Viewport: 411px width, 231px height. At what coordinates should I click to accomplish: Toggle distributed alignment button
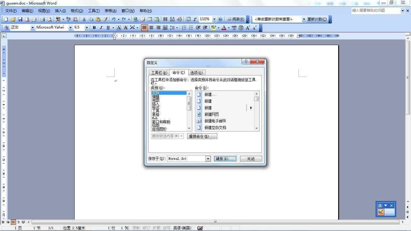click(x=165, y=28)
